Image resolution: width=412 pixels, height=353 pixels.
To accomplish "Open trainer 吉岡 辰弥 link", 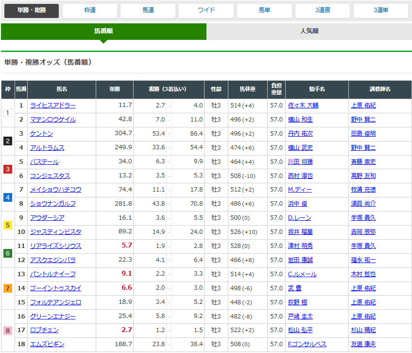I will pyautogui.click(x=363, y=232).
